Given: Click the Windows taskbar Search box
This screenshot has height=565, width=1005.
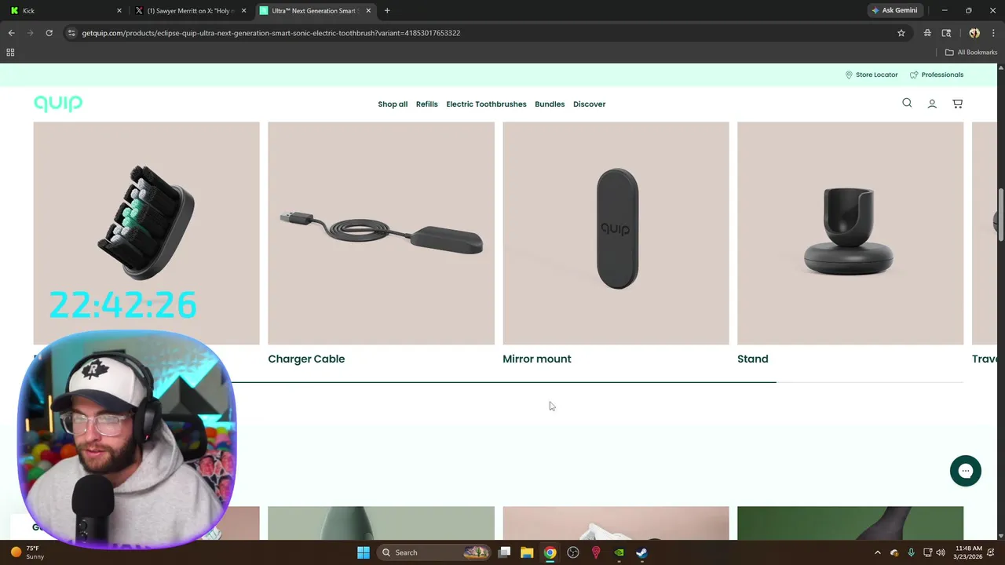Looking at the screenshot, I should click(x=434, y=552).
